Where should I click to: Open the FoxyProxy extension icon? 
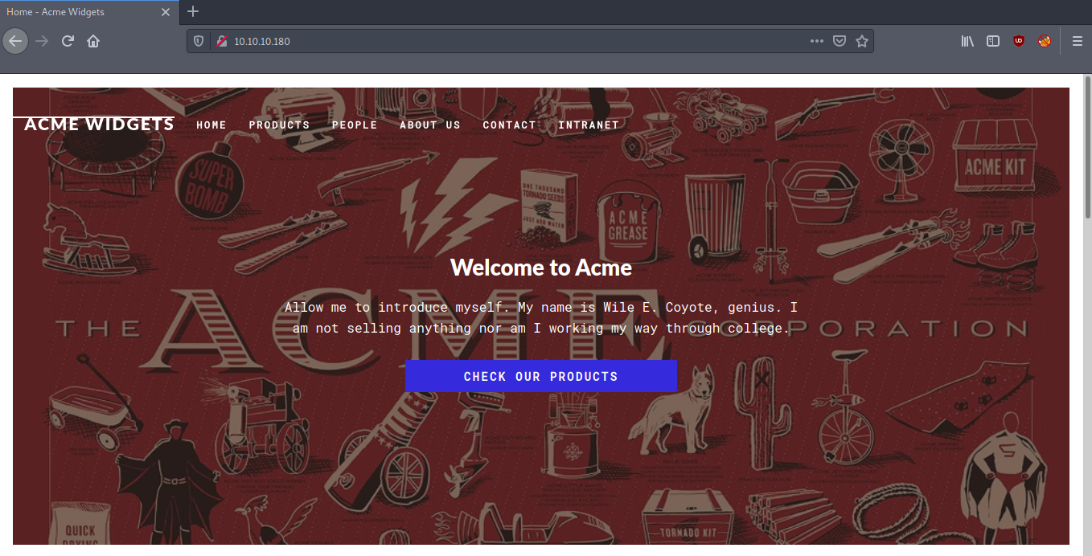[x=1045, y=41]
